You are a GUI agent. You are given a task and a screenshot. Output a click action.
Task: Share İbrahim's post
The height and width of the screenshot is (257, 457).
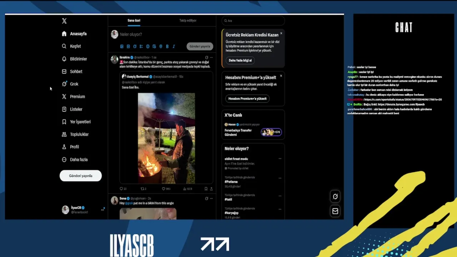pyautogui.click(x=211, y=189)
